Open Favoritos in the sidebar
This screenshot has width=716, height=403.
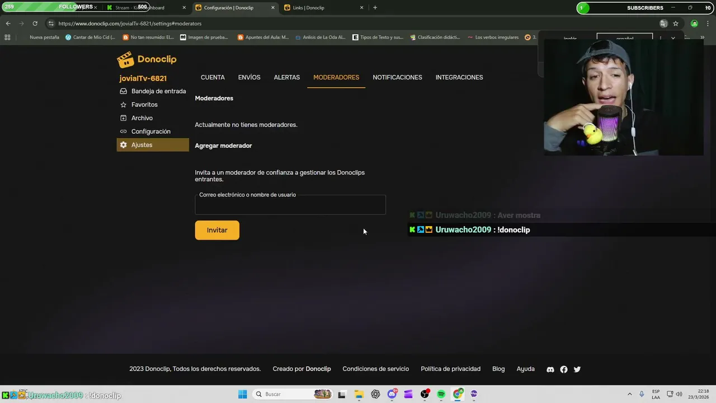(153, 105)
